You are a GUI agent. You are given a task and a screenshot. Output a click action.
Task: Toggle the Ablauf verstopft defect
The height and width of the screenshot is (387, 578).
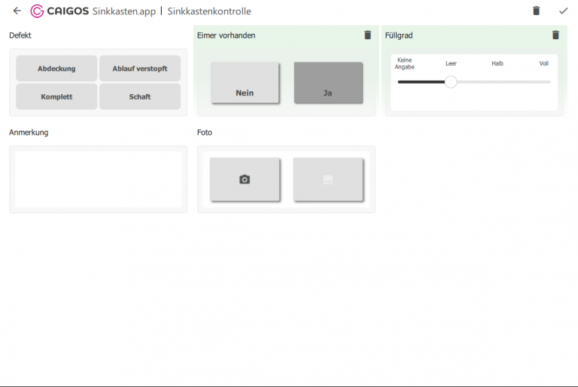point(140,69)
